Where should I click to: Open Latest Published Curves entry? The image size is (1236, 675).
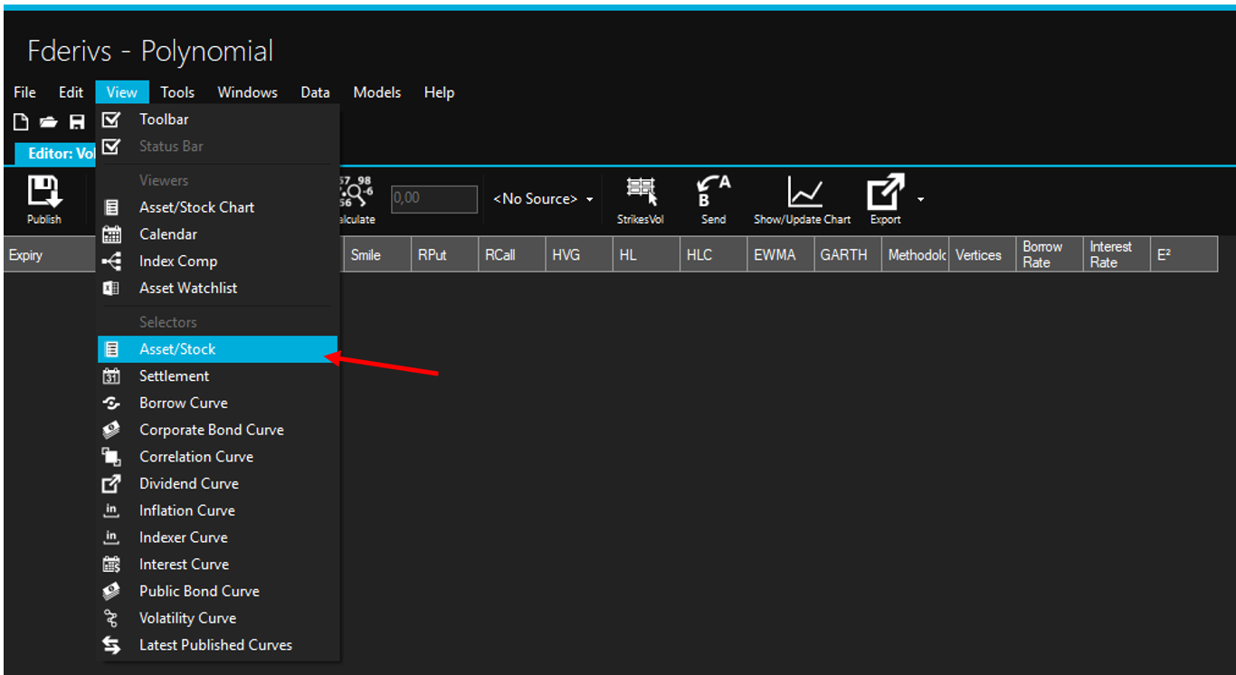point(215,645)
